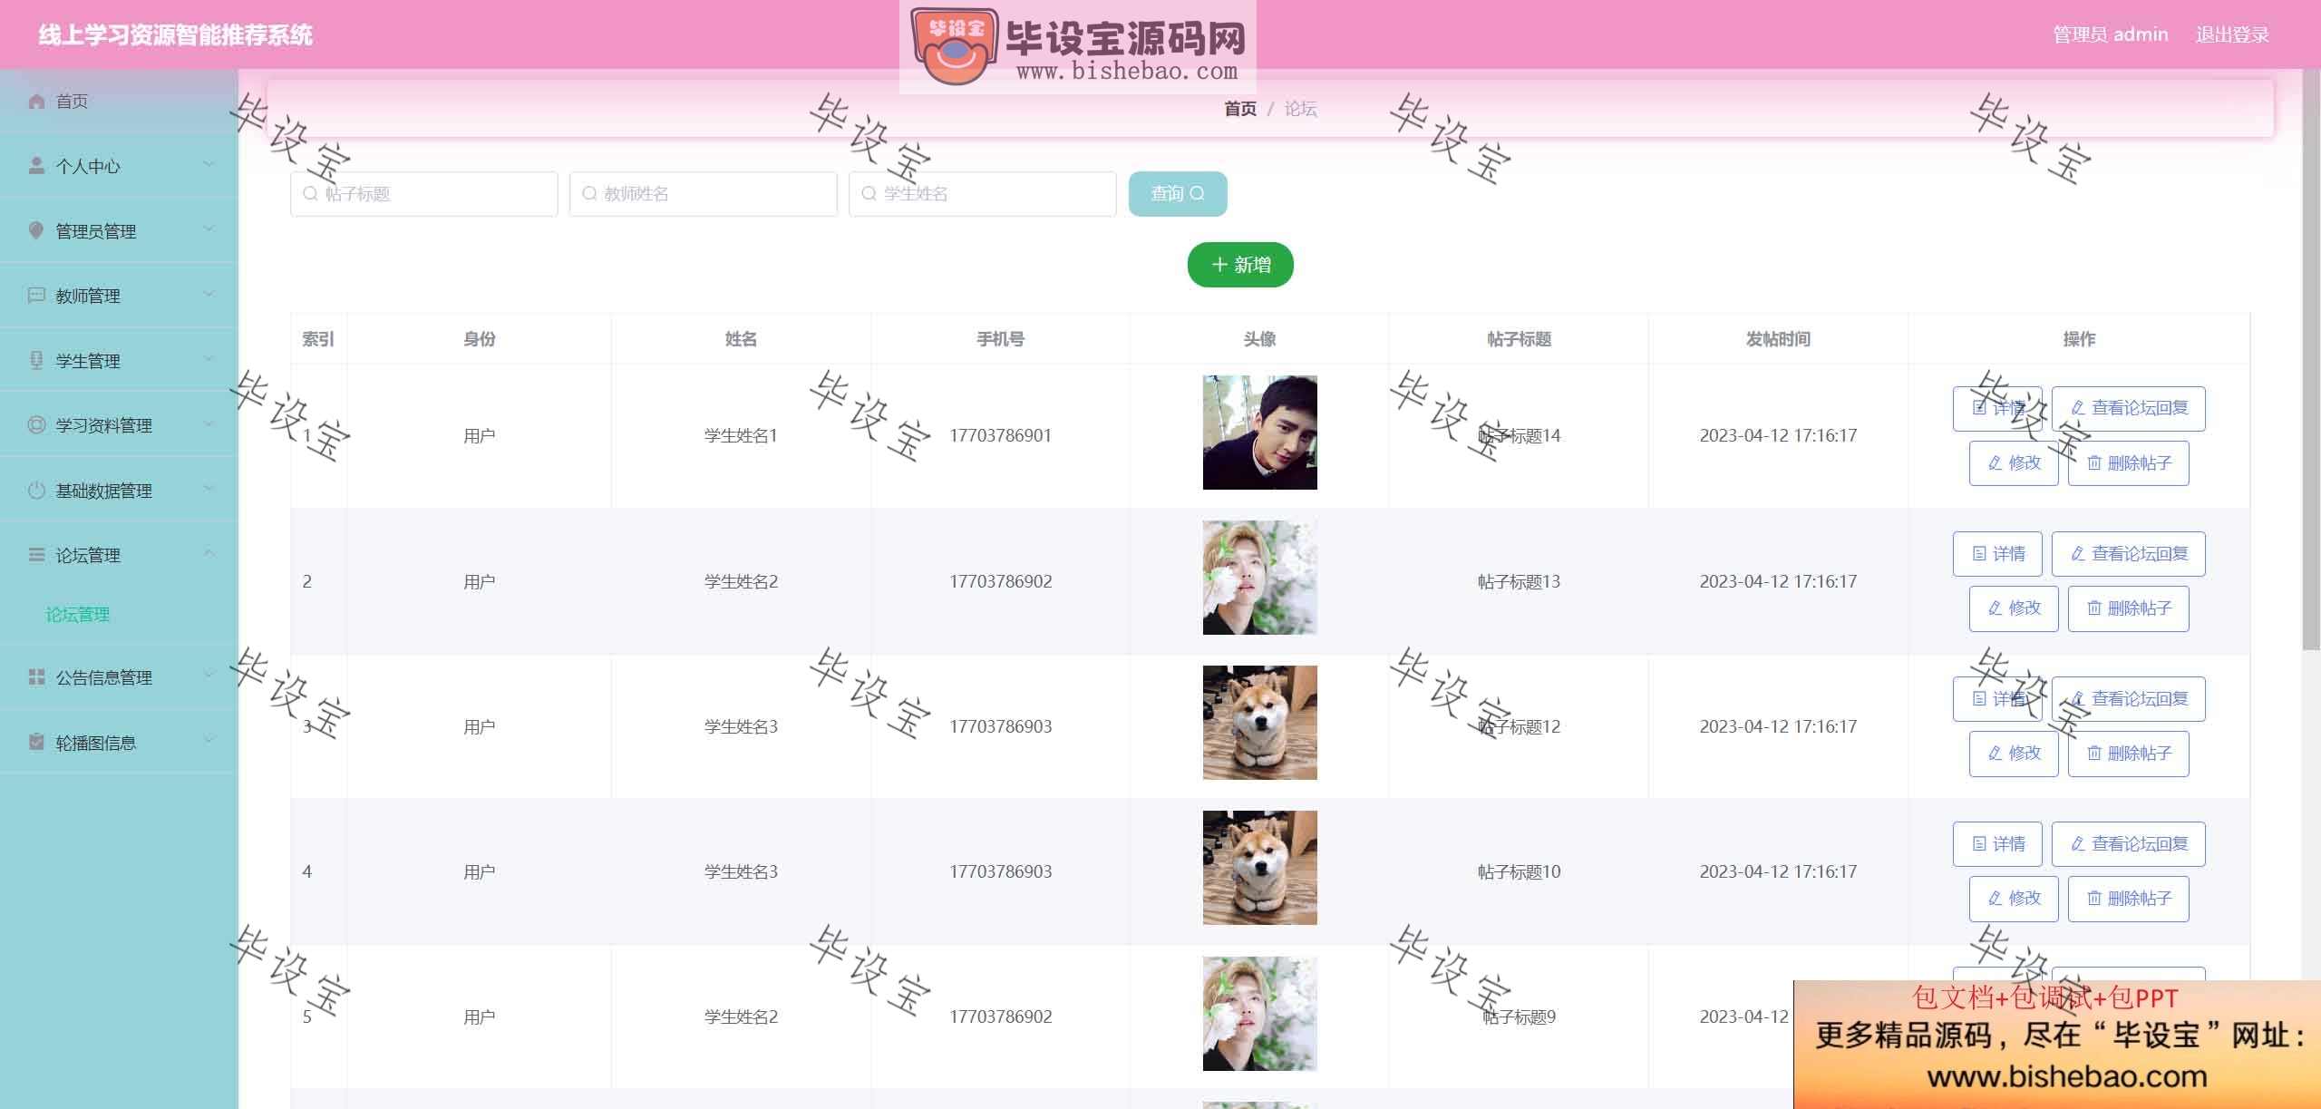Viewport: 2321px width, 1109px height.
Task: Click the home icon beside 首页 in sidebar
Action: (36, 102)
